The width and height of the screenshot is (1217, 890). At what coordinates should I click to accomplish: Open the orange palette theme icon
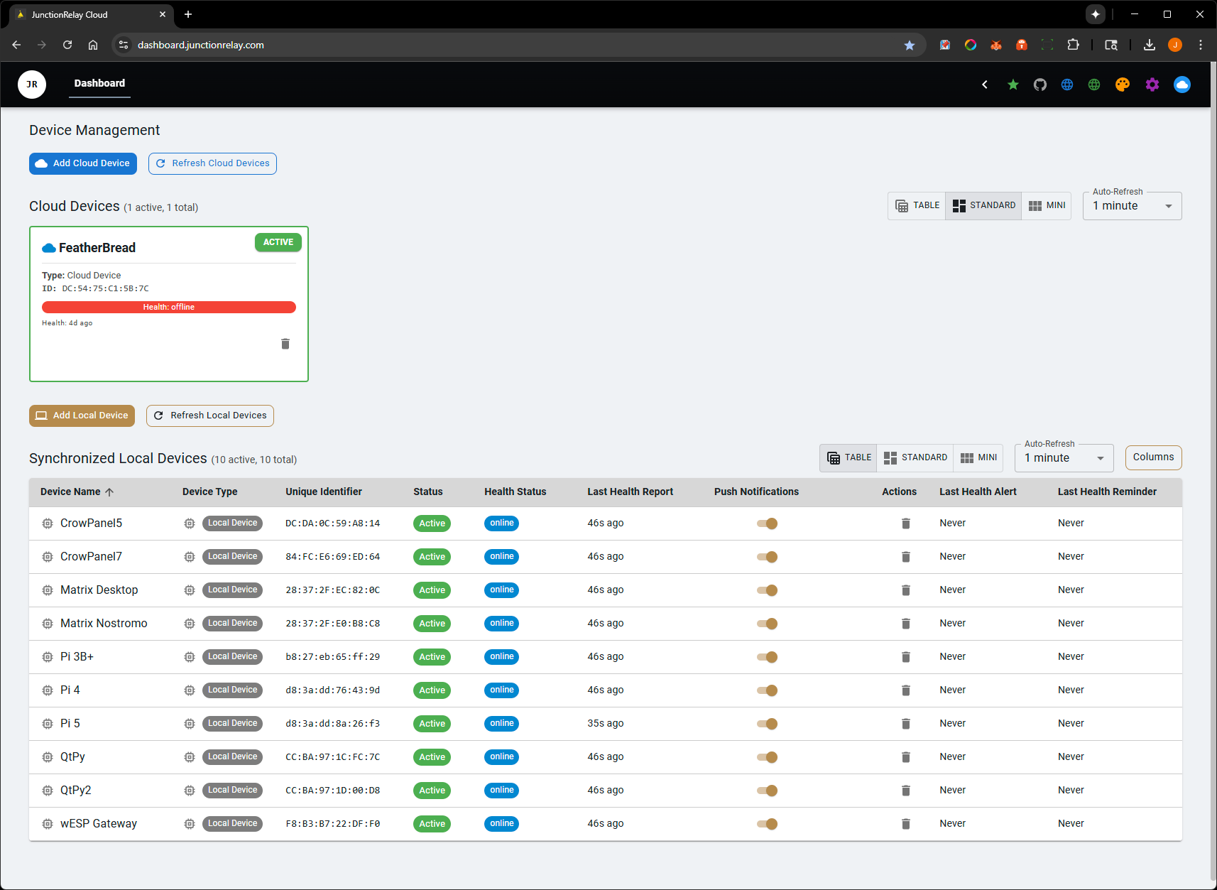tap(1123, 85)
